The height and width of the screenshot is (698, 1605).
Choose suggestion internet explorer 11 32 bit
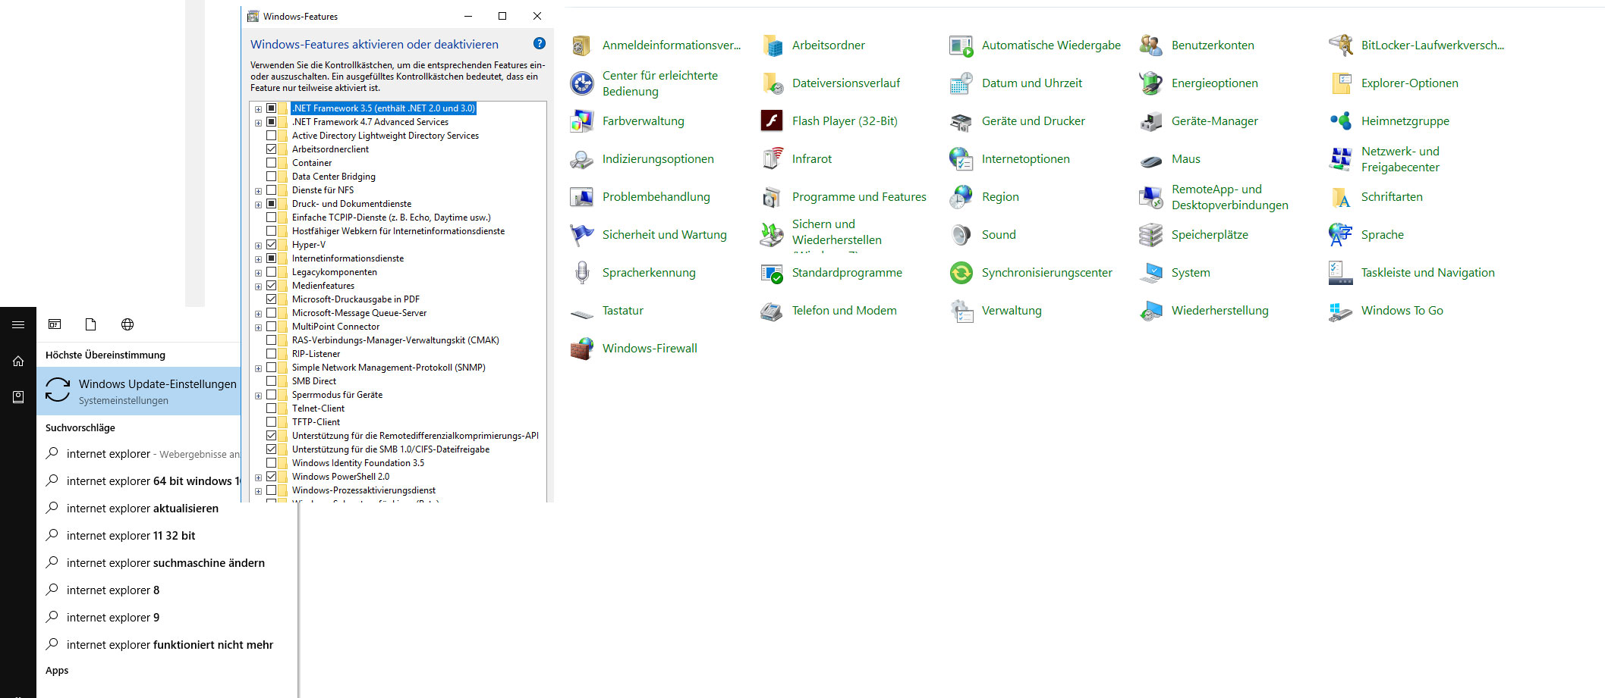131,536
